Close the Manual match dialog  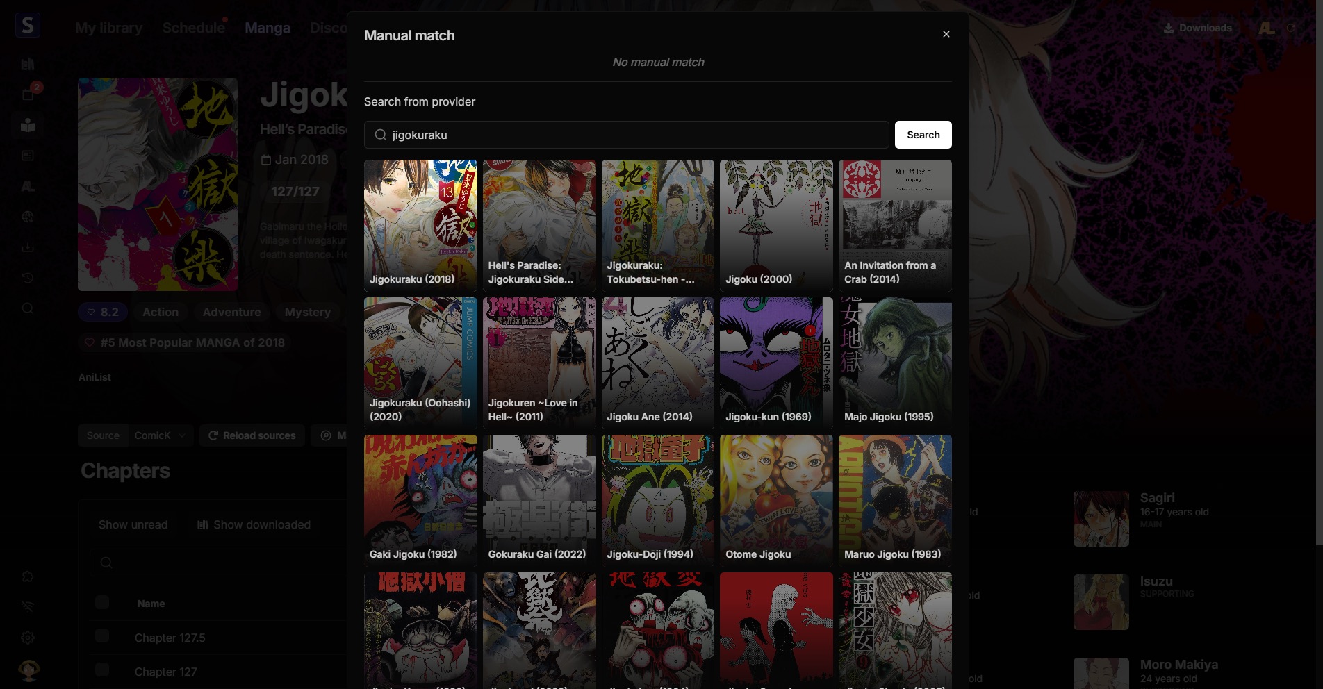[946, 34]
